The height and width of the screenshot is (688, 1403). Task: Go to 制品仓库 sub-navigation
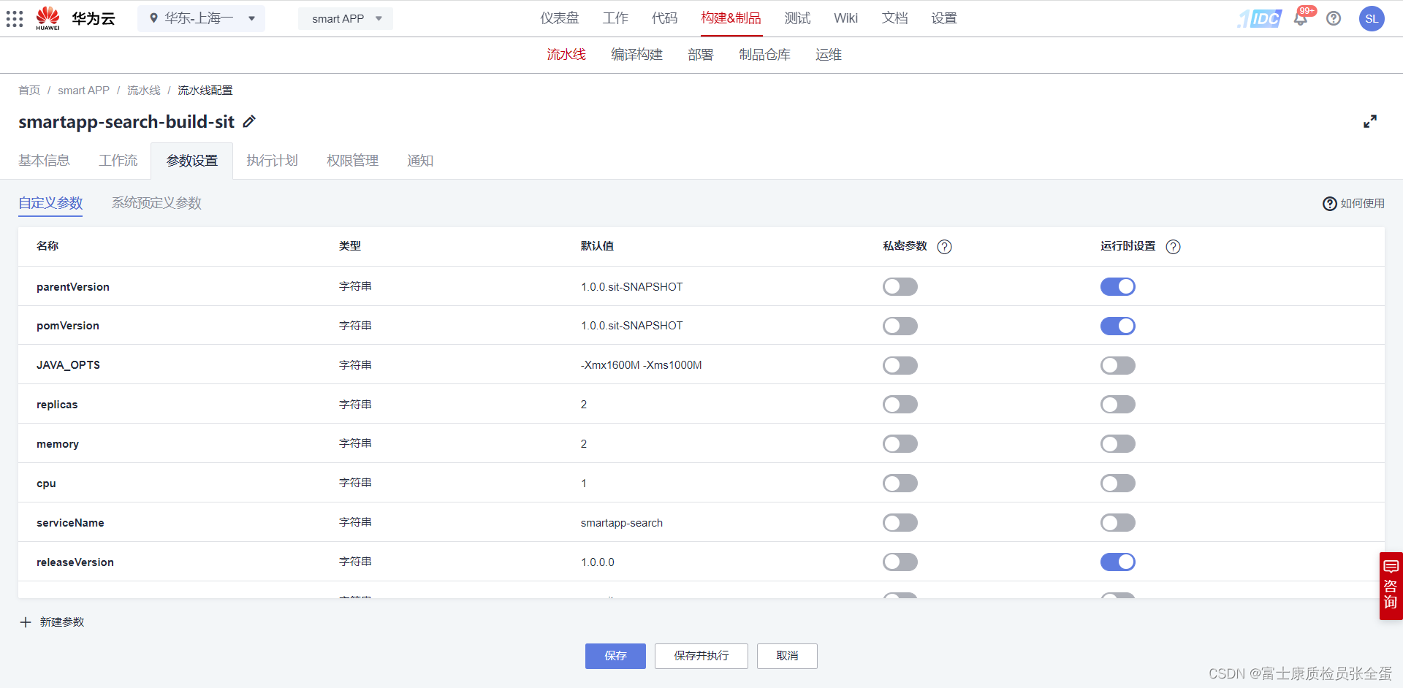point(764,55)
